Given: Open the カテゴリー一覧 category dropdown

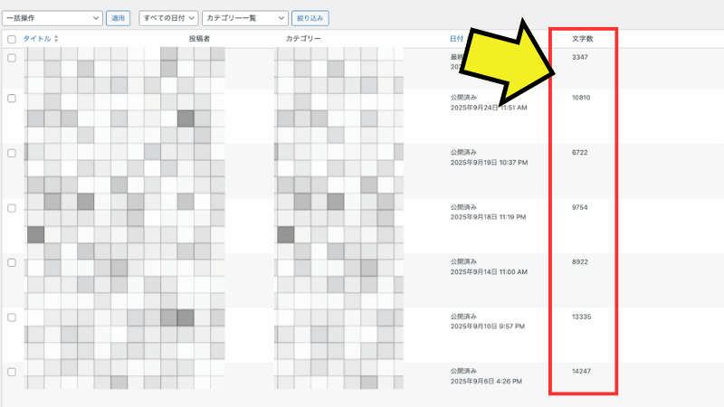Looking at the screenshot, I should pos(245,17).
